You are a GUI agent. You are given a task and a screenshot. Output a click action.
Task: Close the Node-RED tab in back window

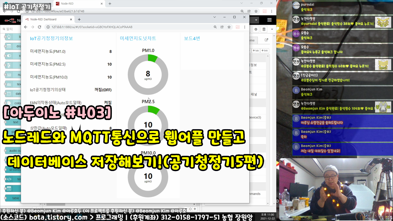coord(102,4)
